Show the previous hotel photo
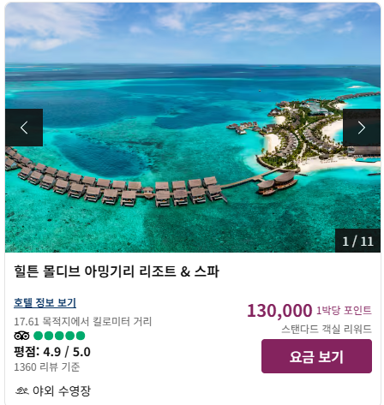Viewport: 384px width, 405px height. [24, 128]
